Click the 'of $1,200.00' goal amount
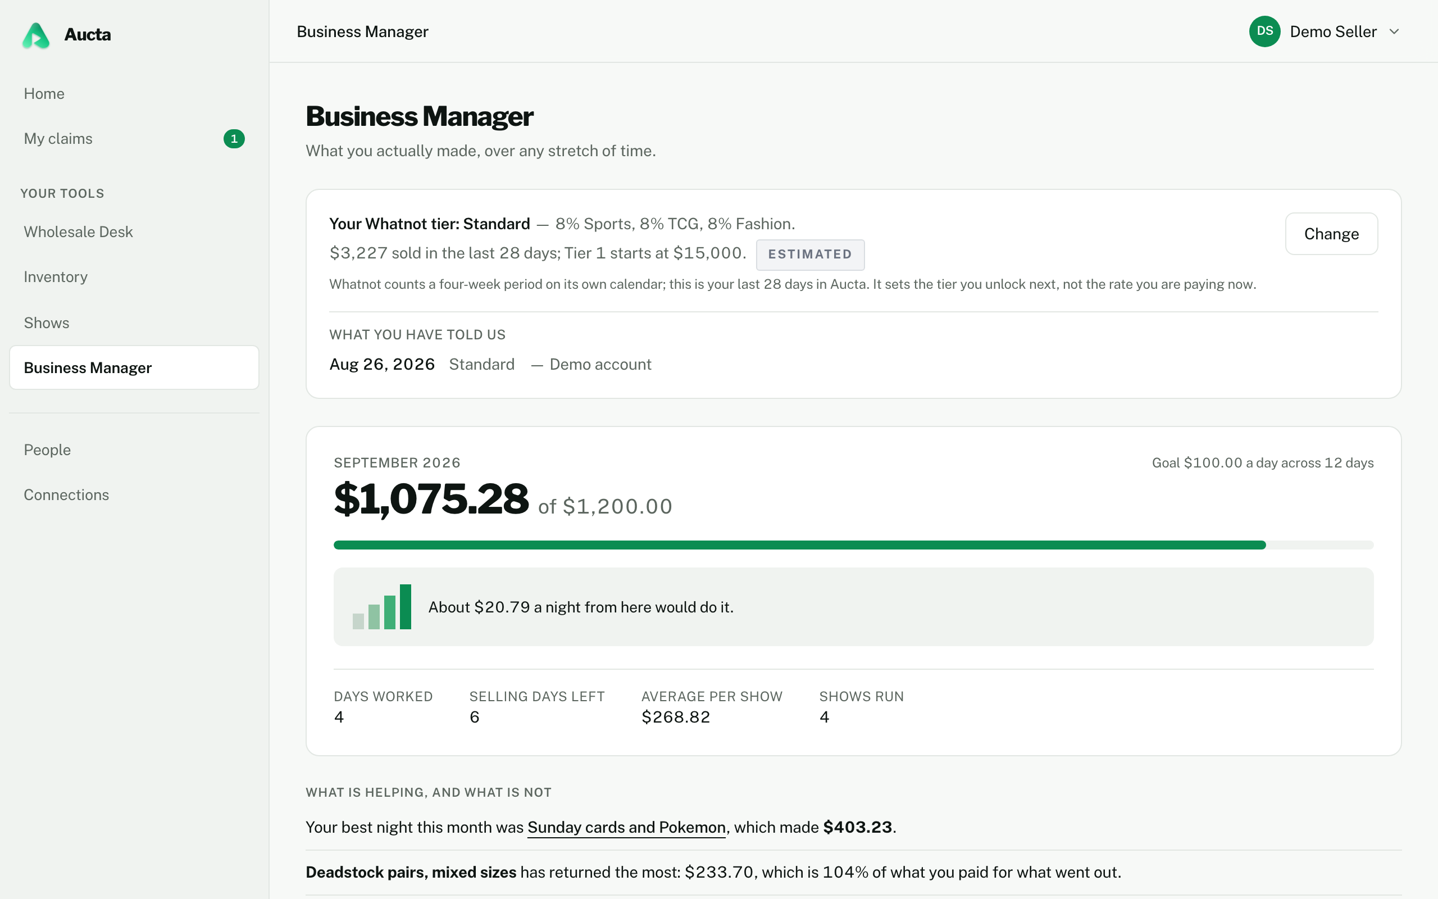The width and height of the screenshot is (1438, 899). point(605,506)
